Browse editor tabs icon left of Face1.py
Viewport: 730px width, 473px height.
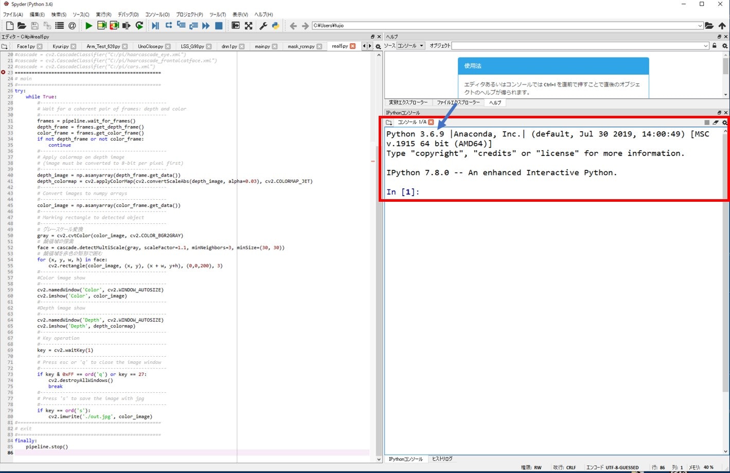[4, 46]
